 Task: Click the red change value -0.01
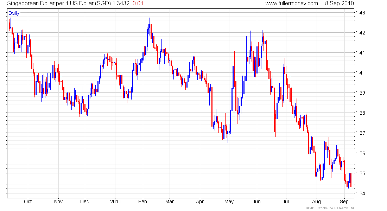pos(137,4)
